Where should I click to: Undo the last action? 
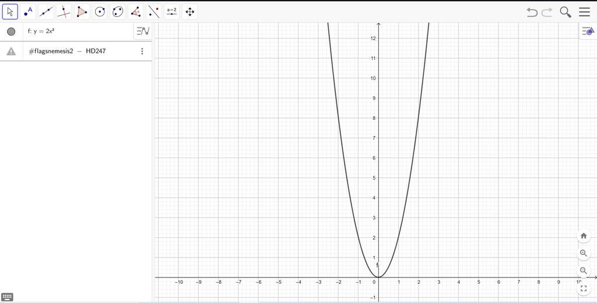(532, 12)
